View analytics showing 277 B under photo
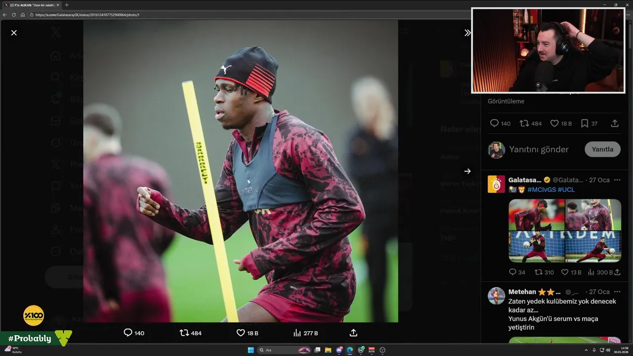Viewport: 633px width, 356px height. (x=306, y=333)
